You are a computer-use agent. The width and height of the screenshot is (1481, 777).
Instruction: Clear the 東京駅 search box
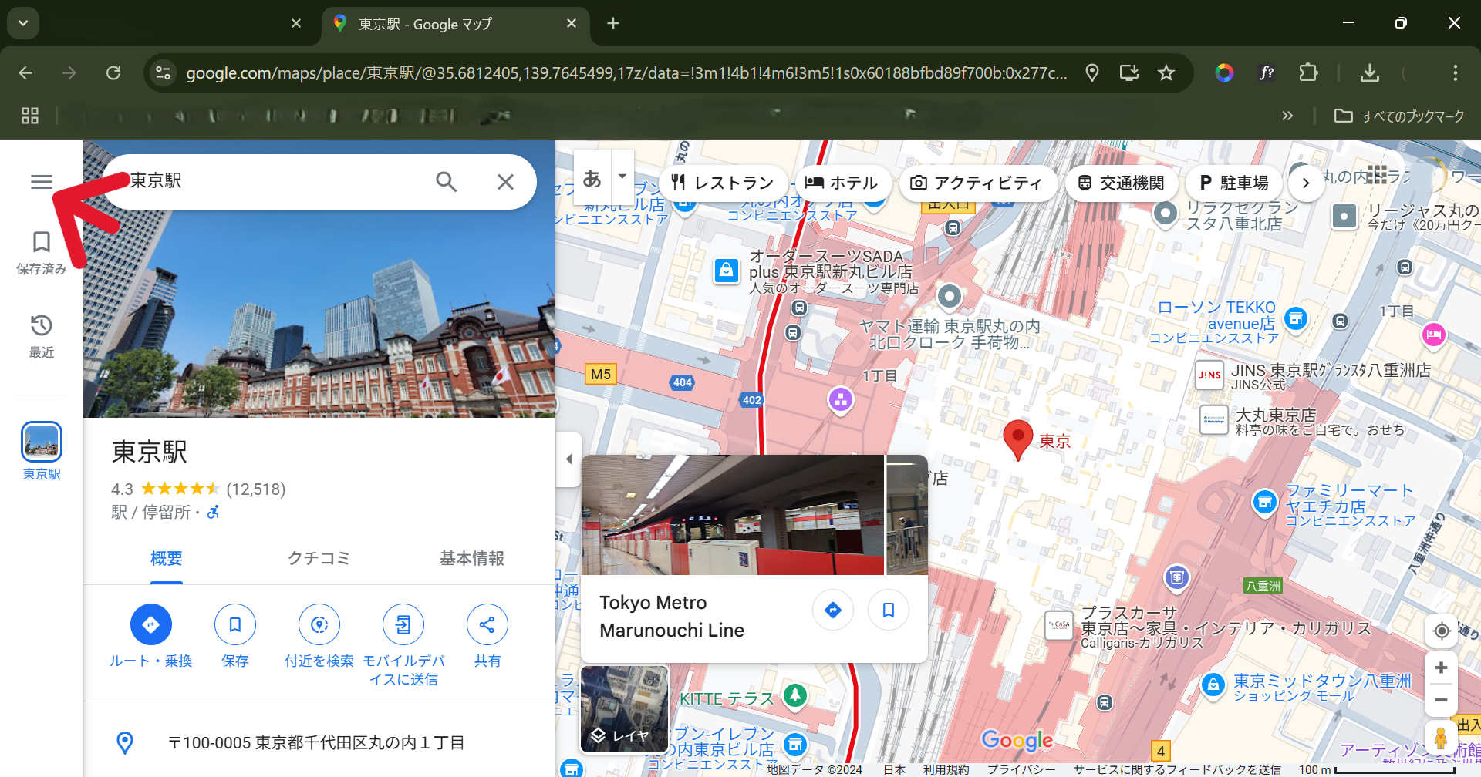pos(505,182)
